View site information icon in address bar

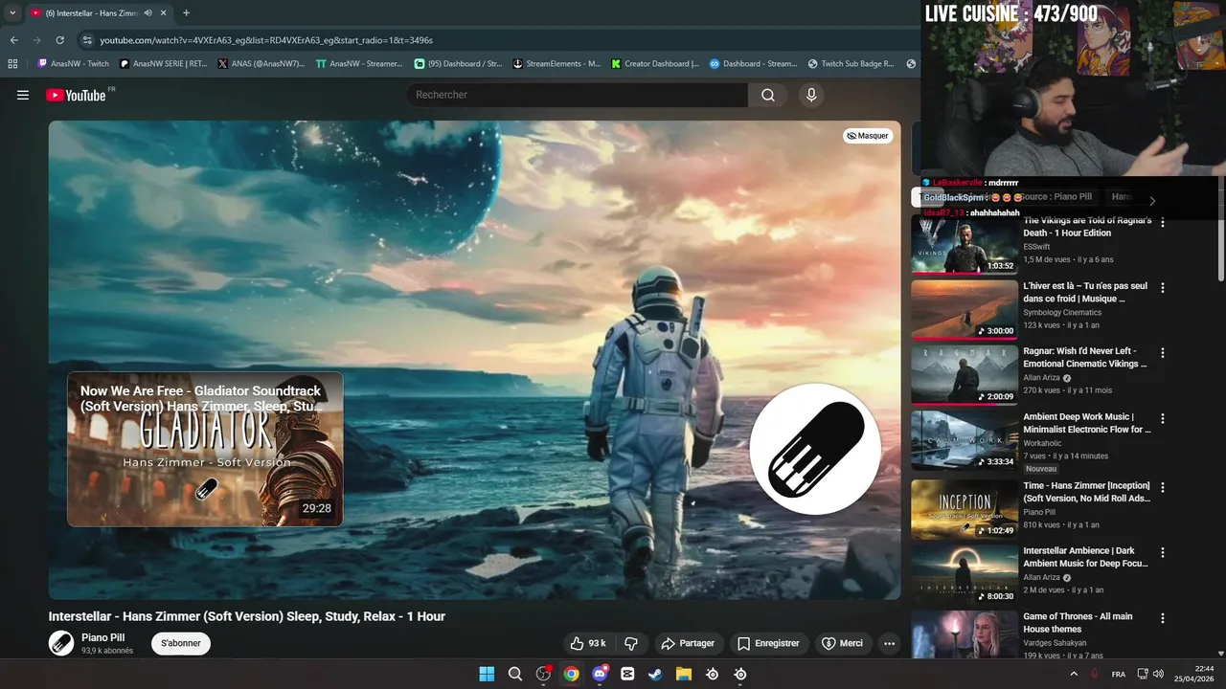(x=87, y=40)
